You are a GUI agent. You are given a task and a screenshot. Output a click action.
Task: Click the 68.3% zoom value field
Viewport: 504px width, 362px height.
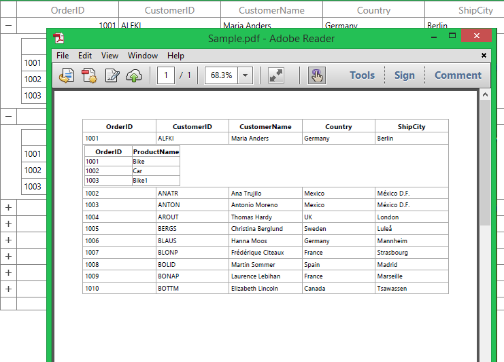pos(221,75)
